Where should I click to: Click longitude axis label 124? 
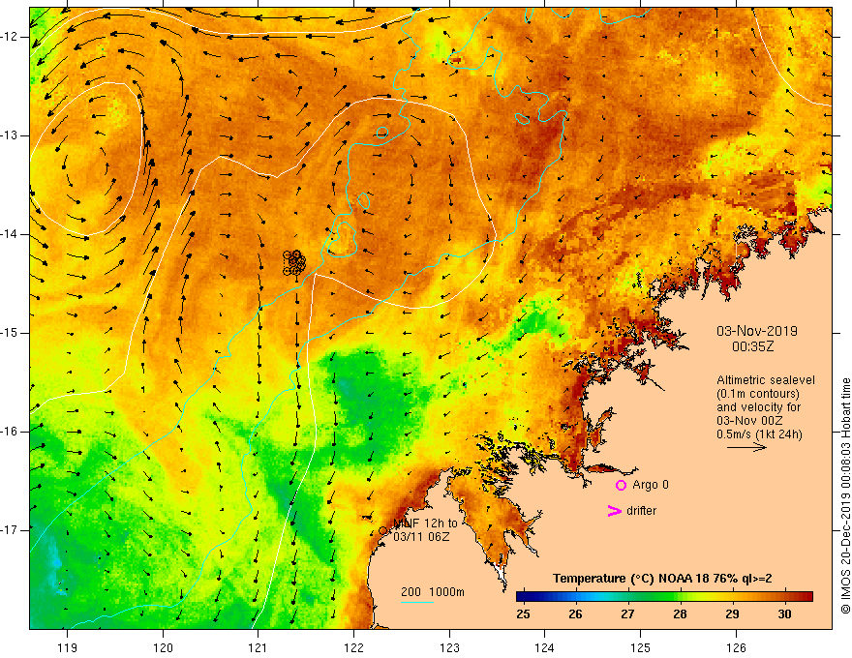545,647
